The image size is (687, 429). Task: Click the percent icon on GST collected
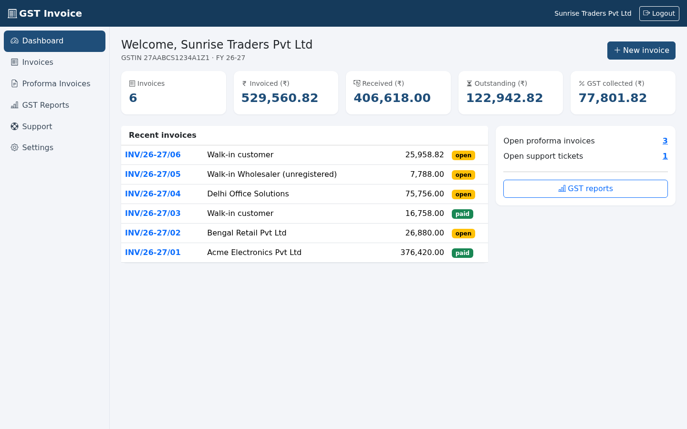[x=582, y=83]
